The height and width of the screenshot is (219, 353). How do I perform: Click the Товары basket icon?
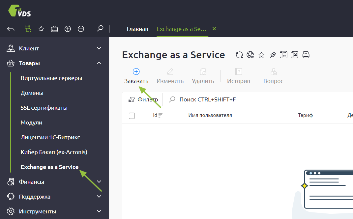tap(11, 63)
